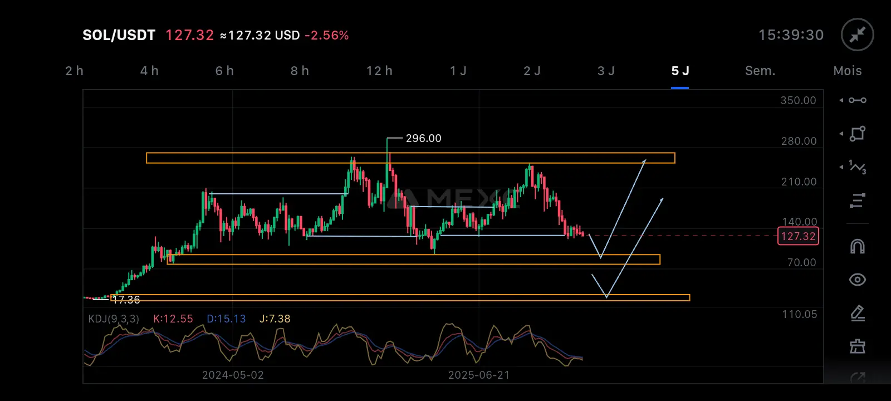Switch to the 2 J timeframe
This screenshot has height=401, width=891.
click(x=532, y=71)
